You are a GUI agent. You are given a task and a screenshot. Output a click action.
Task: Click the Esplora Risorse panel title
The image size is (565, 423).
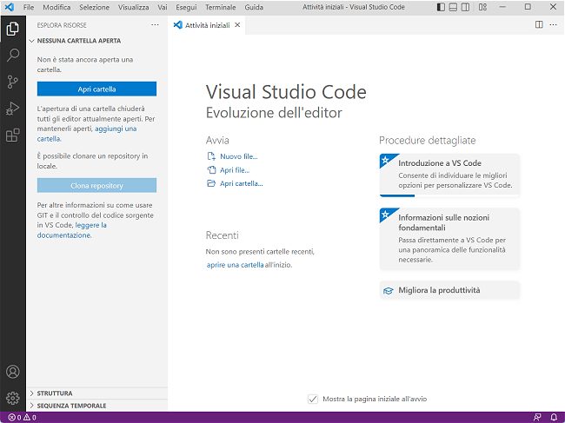(62, 25)
